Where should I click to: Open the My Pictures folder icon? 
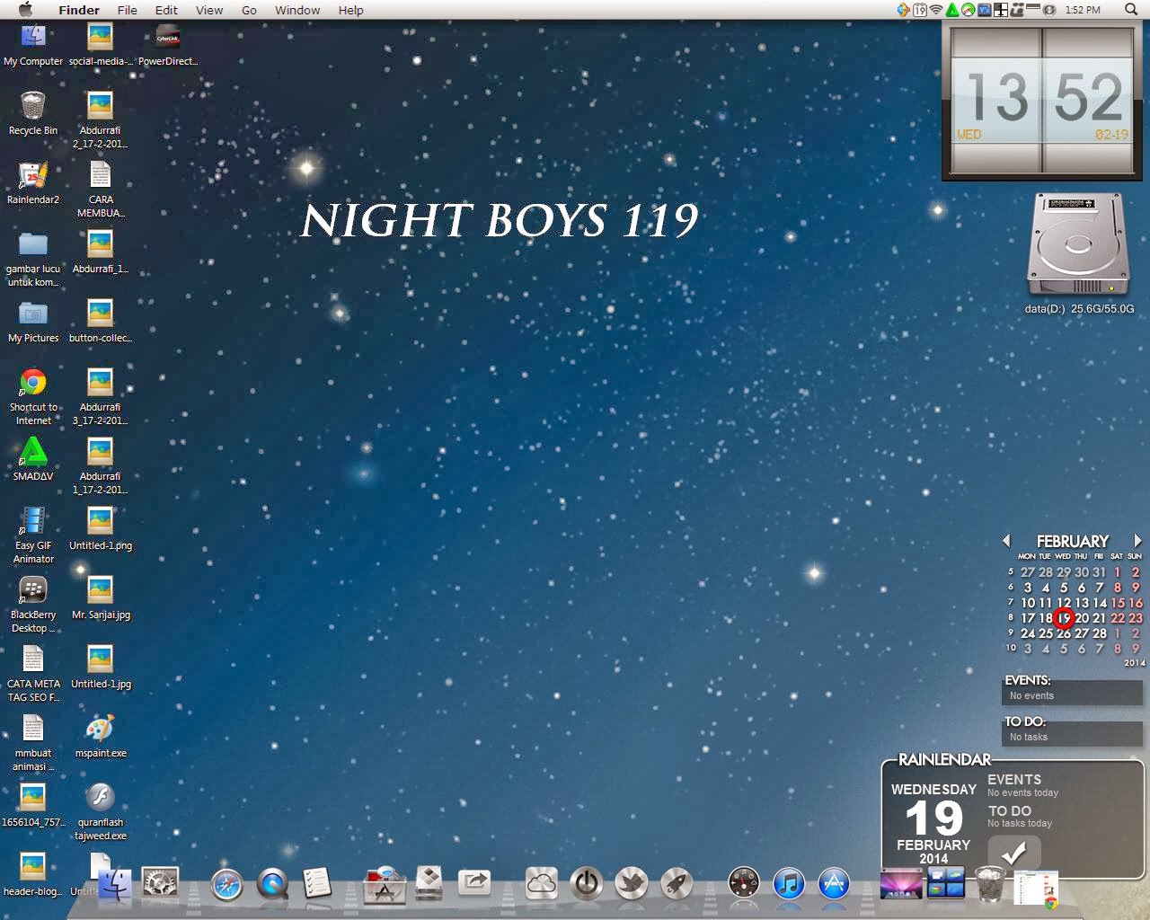point(33,313)
